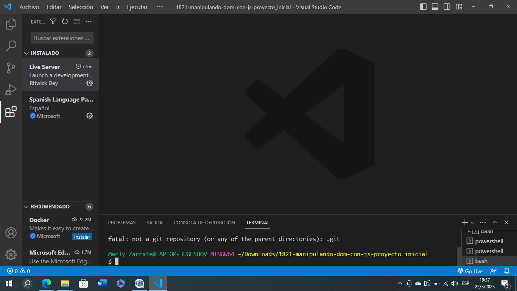Viewport: 517px width, 291px height.
Task: Toggle the bottom panel layout
Action: point(435,7)
